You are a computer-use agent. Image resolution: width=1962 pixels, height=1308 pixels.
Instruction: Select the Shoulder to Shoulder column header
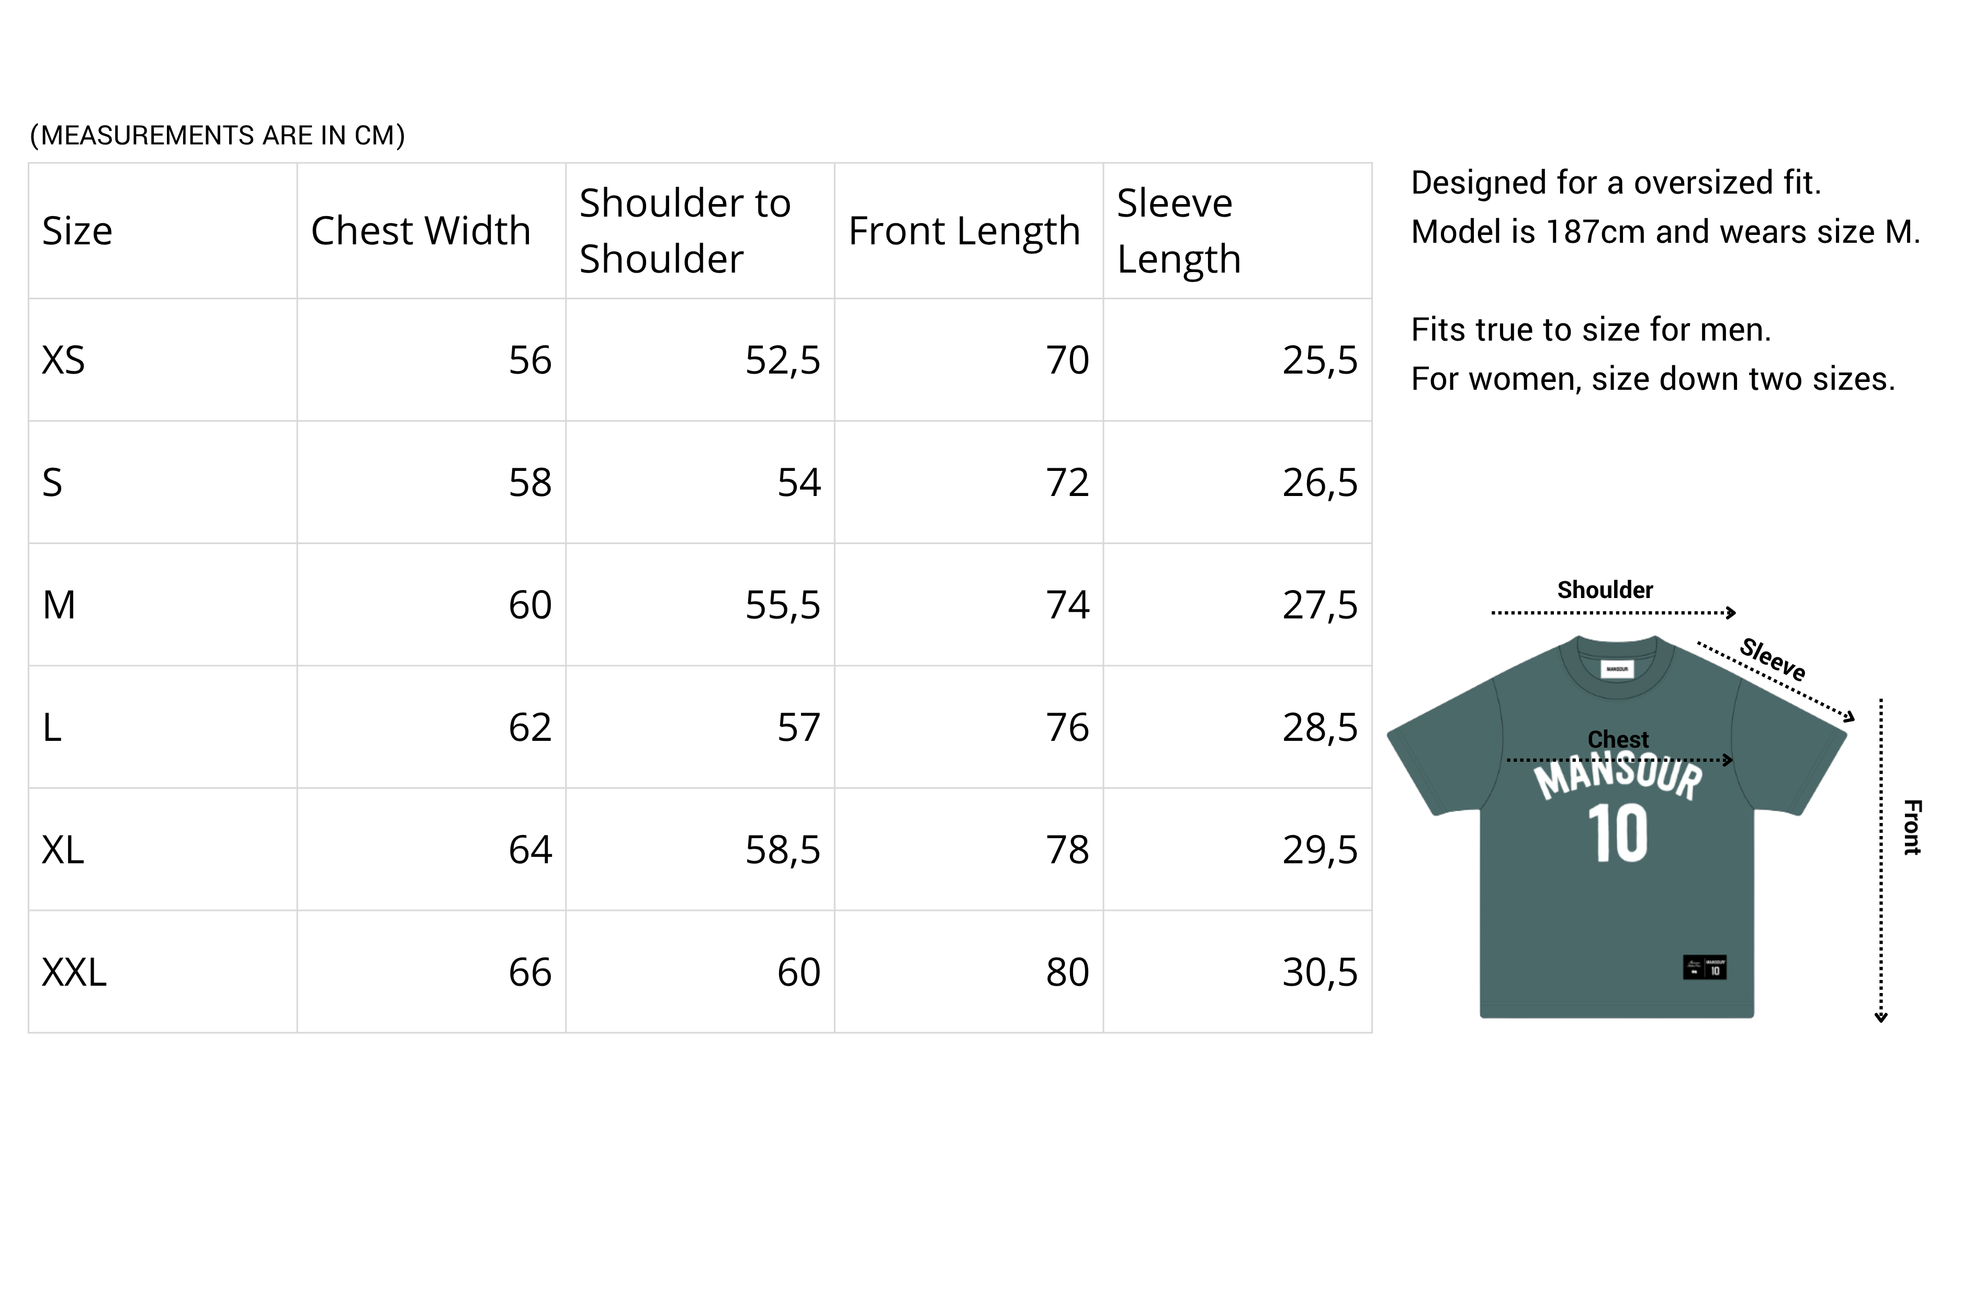tap(685, 231)
